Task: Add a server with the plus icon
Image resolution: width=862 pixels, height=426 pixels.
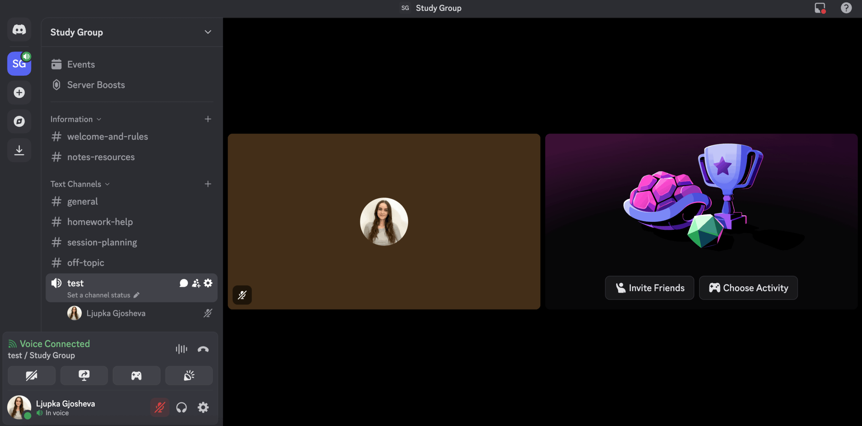Action: [19, 93]
